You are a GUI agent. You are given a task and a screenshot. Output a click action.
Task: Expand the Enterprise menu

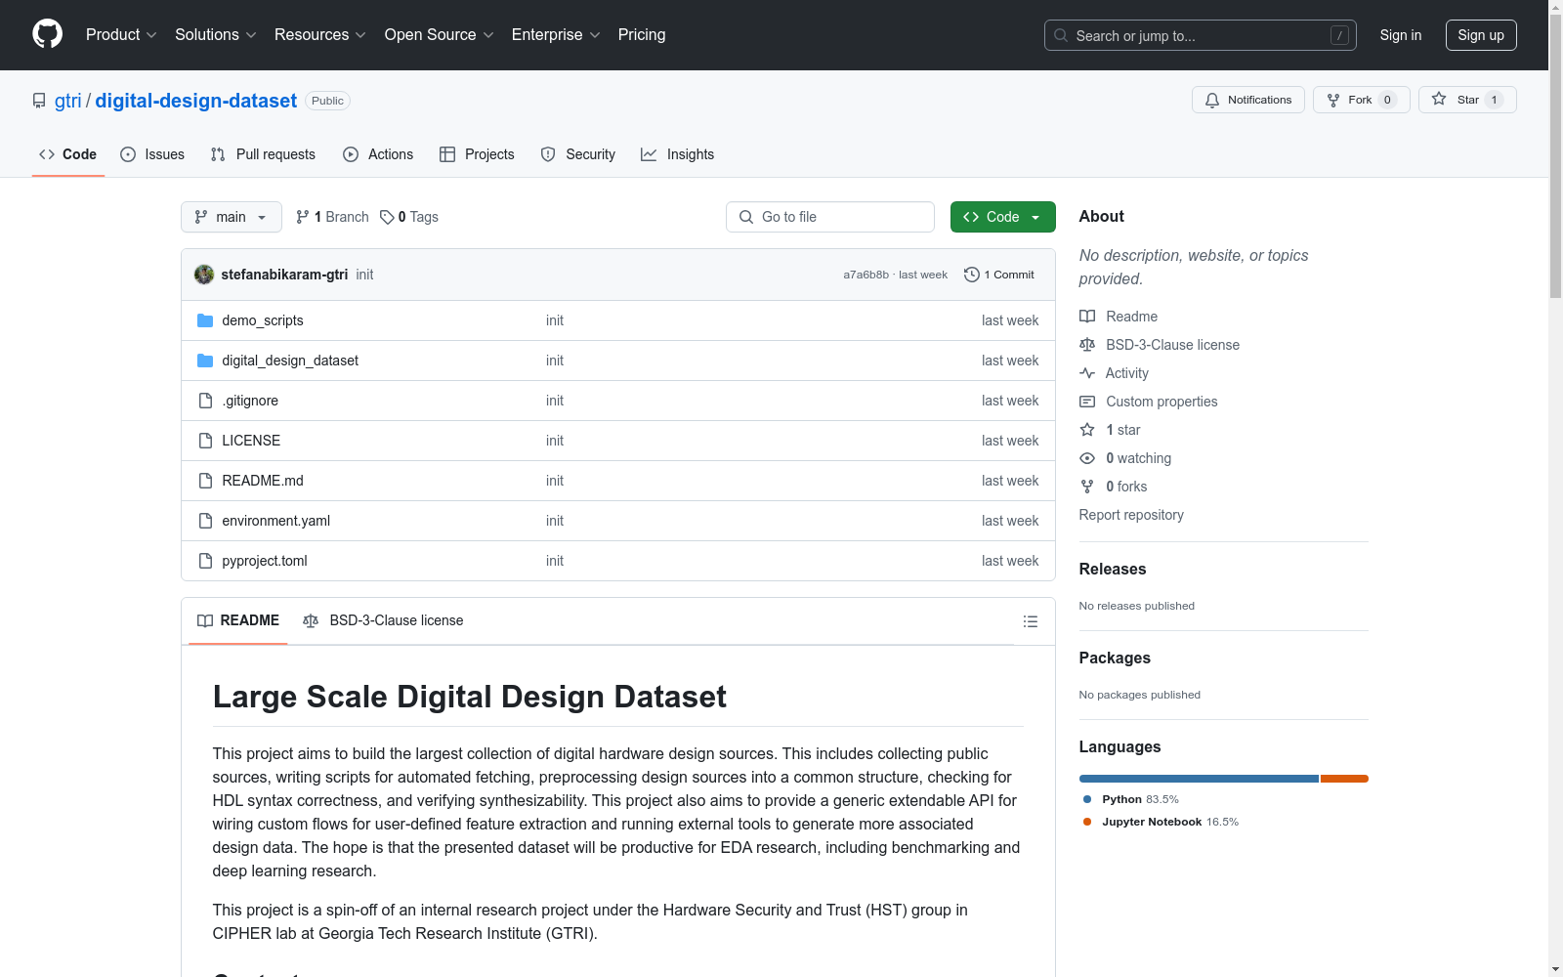point(557,34)
